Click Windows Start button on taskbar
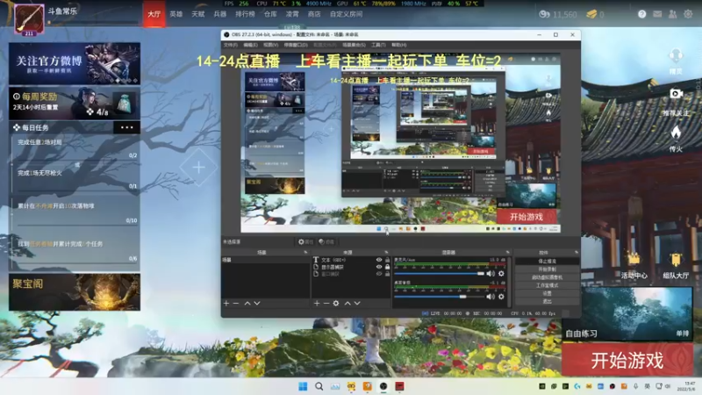Image resolution: width=702 pixels, height=395 pixels. [x=303, y=386]
